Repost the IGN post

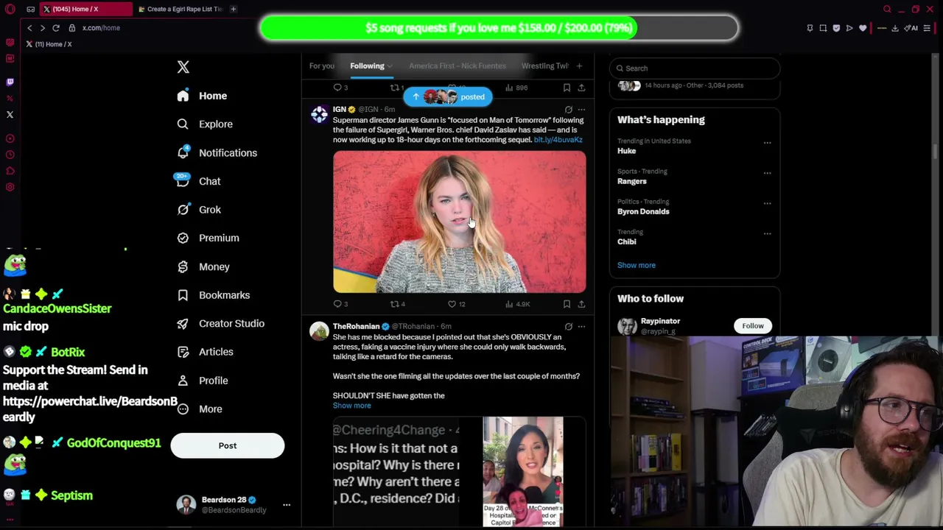[x=398, y=303]
